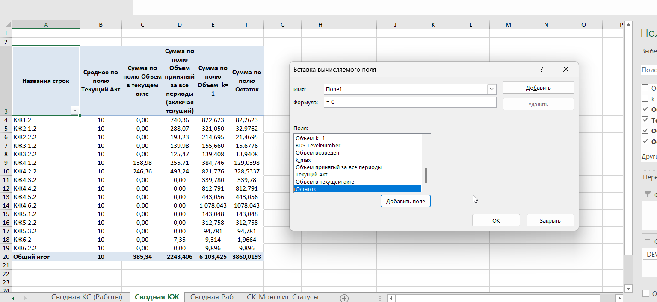
Task: Toggle the checkbox at the panel bottom
Action: [645, 293]
